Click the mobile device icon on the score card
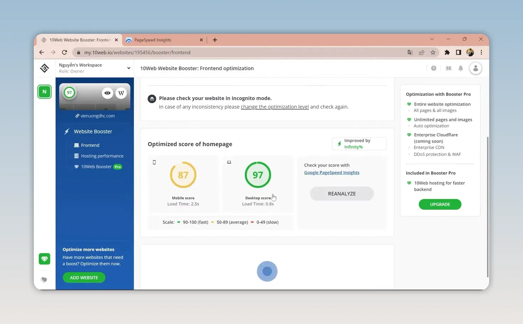 (154, 162)
